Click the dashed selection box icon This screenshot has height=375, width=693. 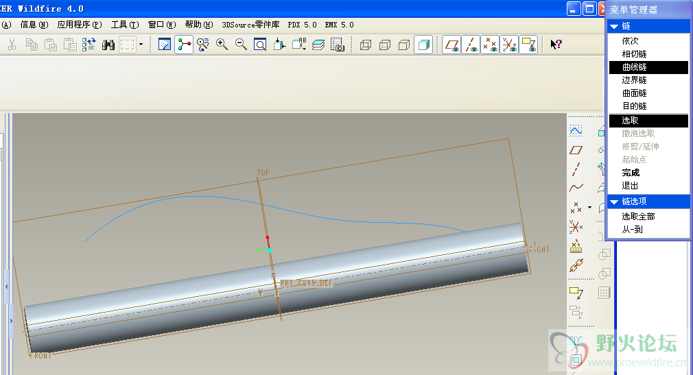coord(128,45)
